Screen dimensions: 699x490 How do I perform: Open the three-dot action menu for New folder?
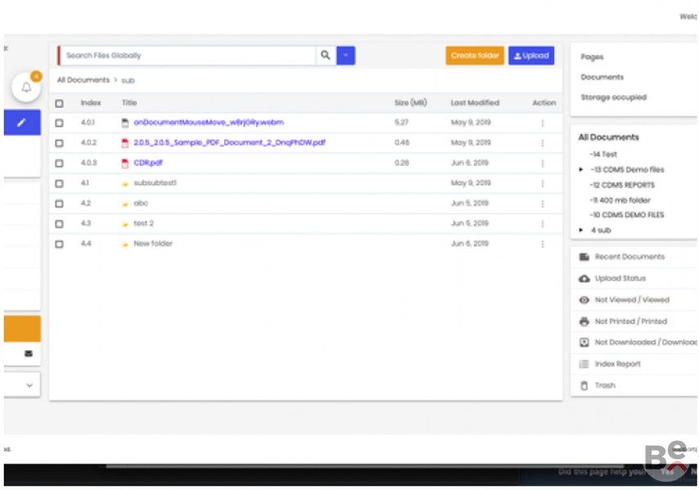(543, 243)
